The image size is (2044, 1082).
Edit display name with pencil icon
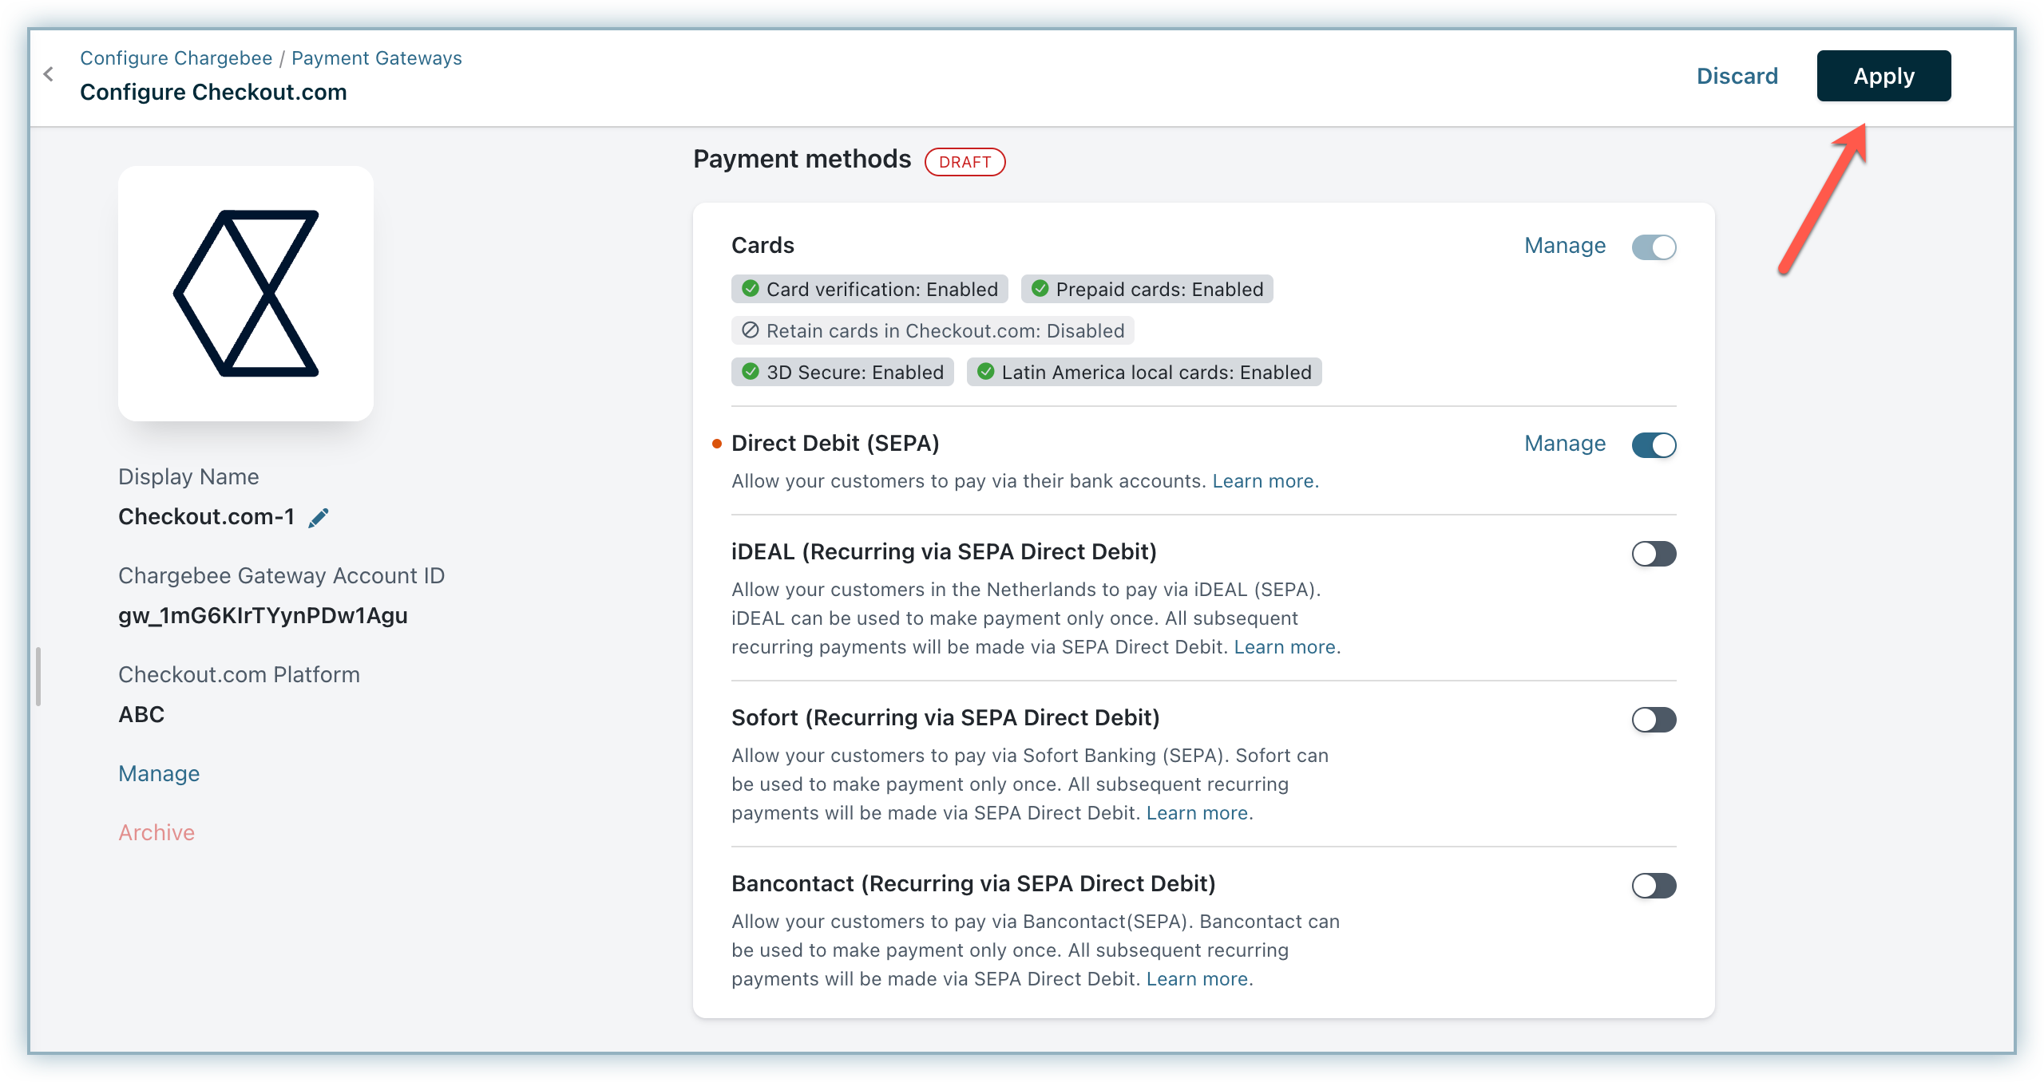(x=319, y=518)
